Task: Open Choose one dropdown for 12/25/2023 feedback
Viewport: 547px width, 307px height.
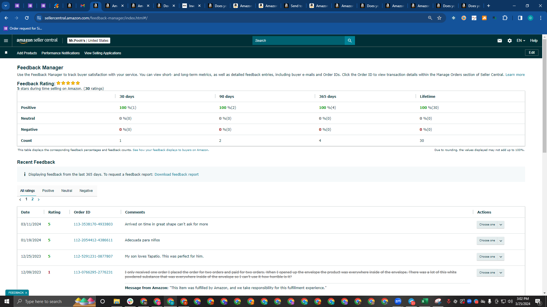Action: 490,257
